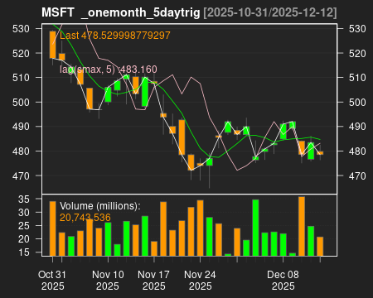Image resolution: width=373 pixels, height=298 pixels.
Task: Click the Nov 17 2025 date axis label
Action: tap(153, 281)
